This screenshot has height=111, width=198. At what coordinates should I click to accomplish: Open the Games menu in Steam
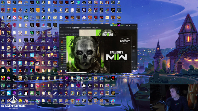coord(72,25)
